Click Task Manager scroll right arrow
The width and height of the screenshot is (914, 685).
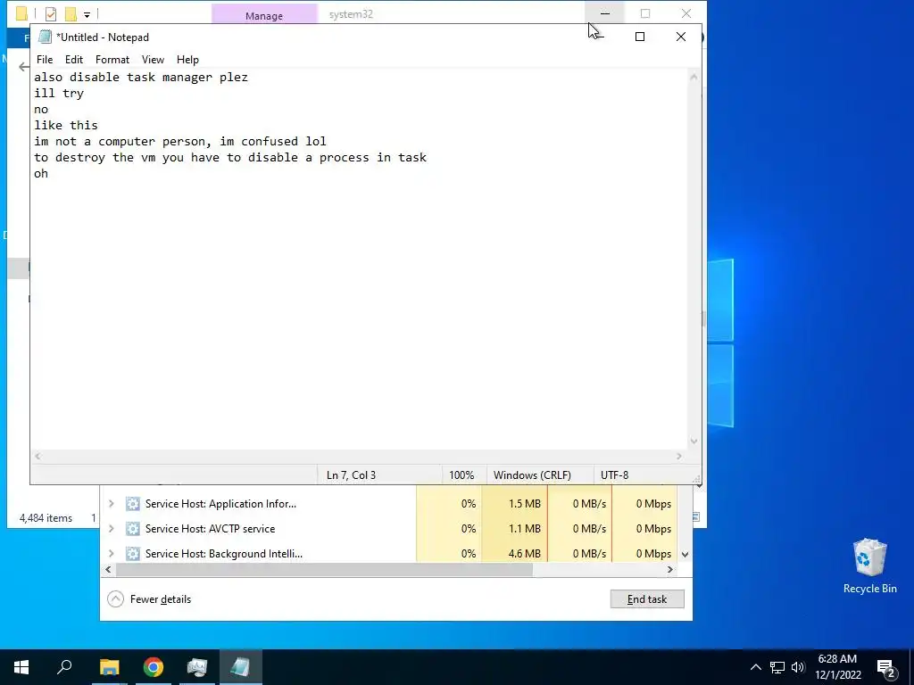(670, 570)
